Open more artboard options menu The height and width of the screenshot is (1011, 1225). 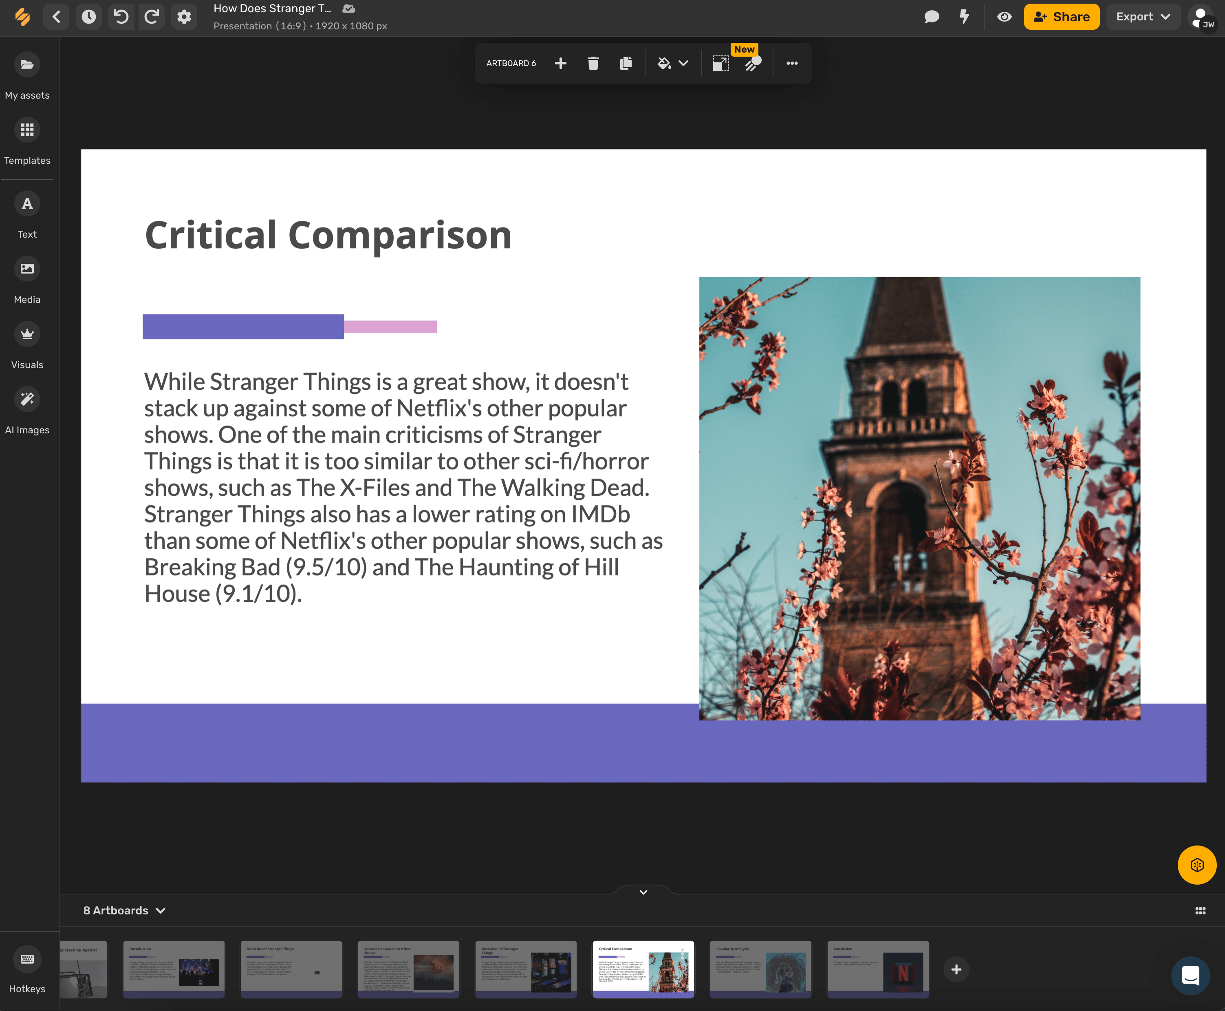[792, 63]
